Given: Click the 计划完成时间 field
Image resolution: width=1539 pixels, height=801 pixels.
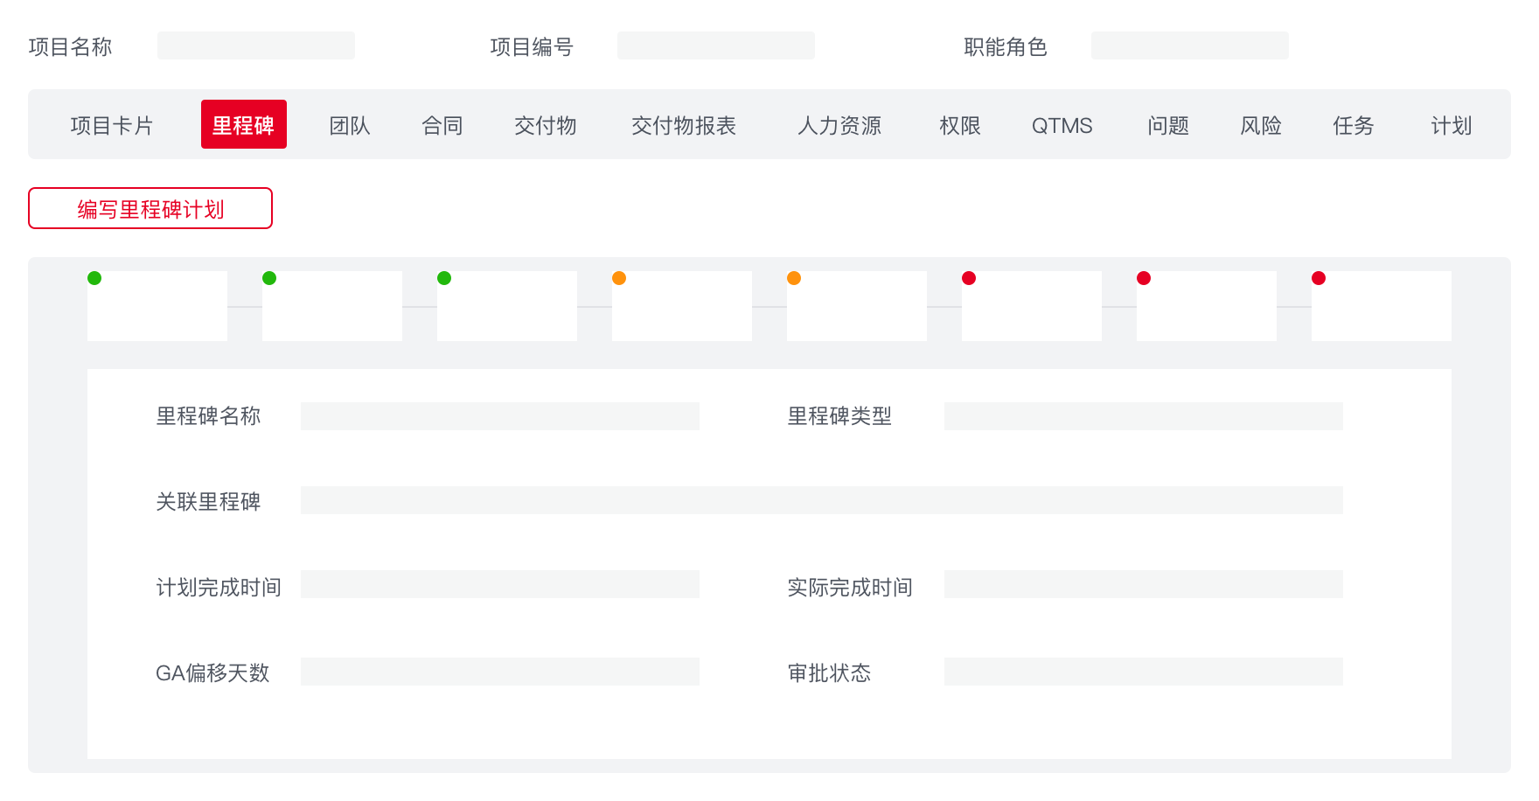Looking at the screenshot, I should tap(500, 584).
